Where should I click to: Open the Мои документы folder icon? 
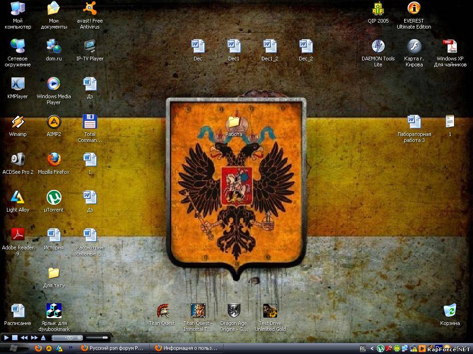point(54,15)
